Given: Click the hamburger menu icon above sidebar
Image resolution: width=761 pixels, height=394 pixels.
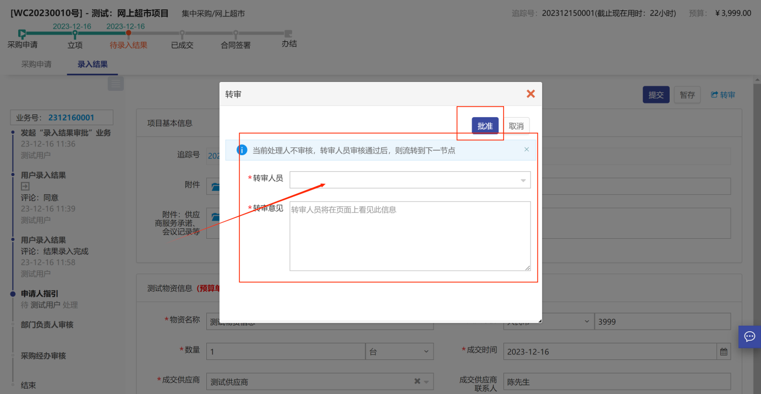Looking at the screenshot, I should coord(116,84).
